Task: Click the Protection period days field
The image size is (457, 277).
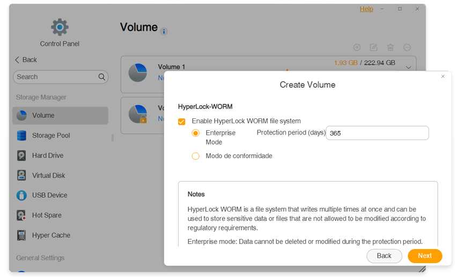Action: 377,133
